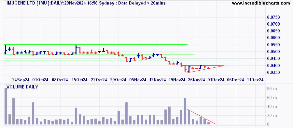293x128 pixels.
Task: Click the 26Nov24 date label
Action: coord(197,80)
